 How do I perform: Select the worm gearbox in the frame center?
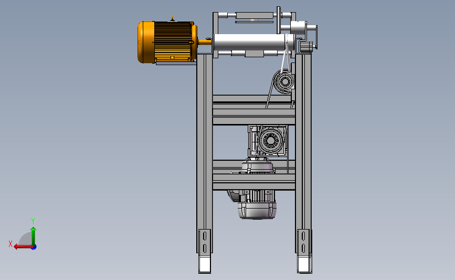click(268, 141)
